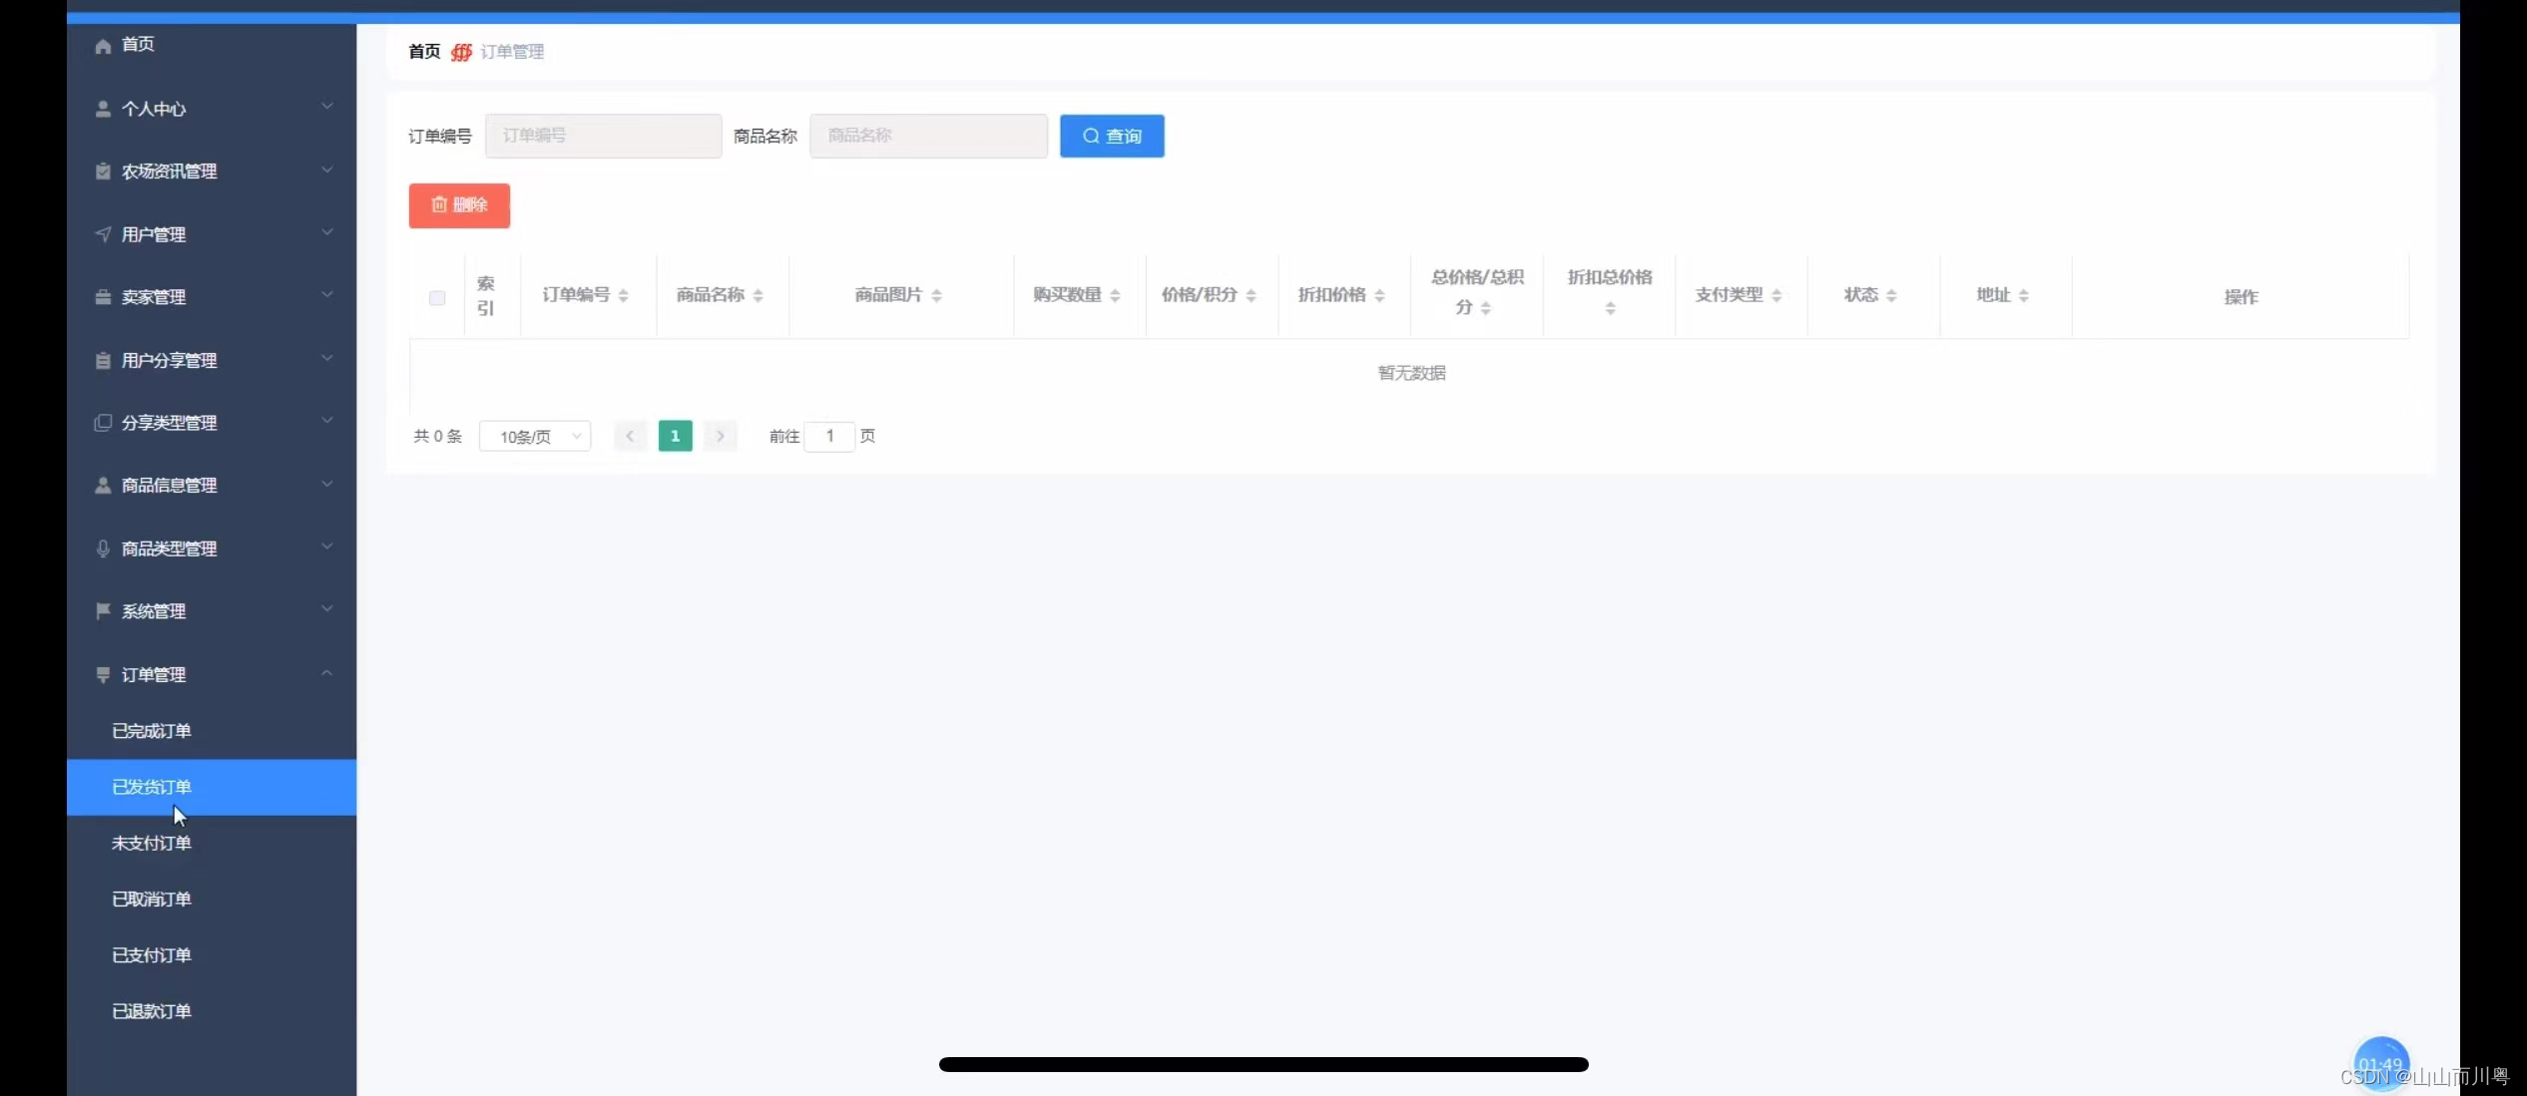Click the document icon beside 用户分享管理
This screenshot has height=1096, width=2527.
pyautogui.click(x=103, y=360)
